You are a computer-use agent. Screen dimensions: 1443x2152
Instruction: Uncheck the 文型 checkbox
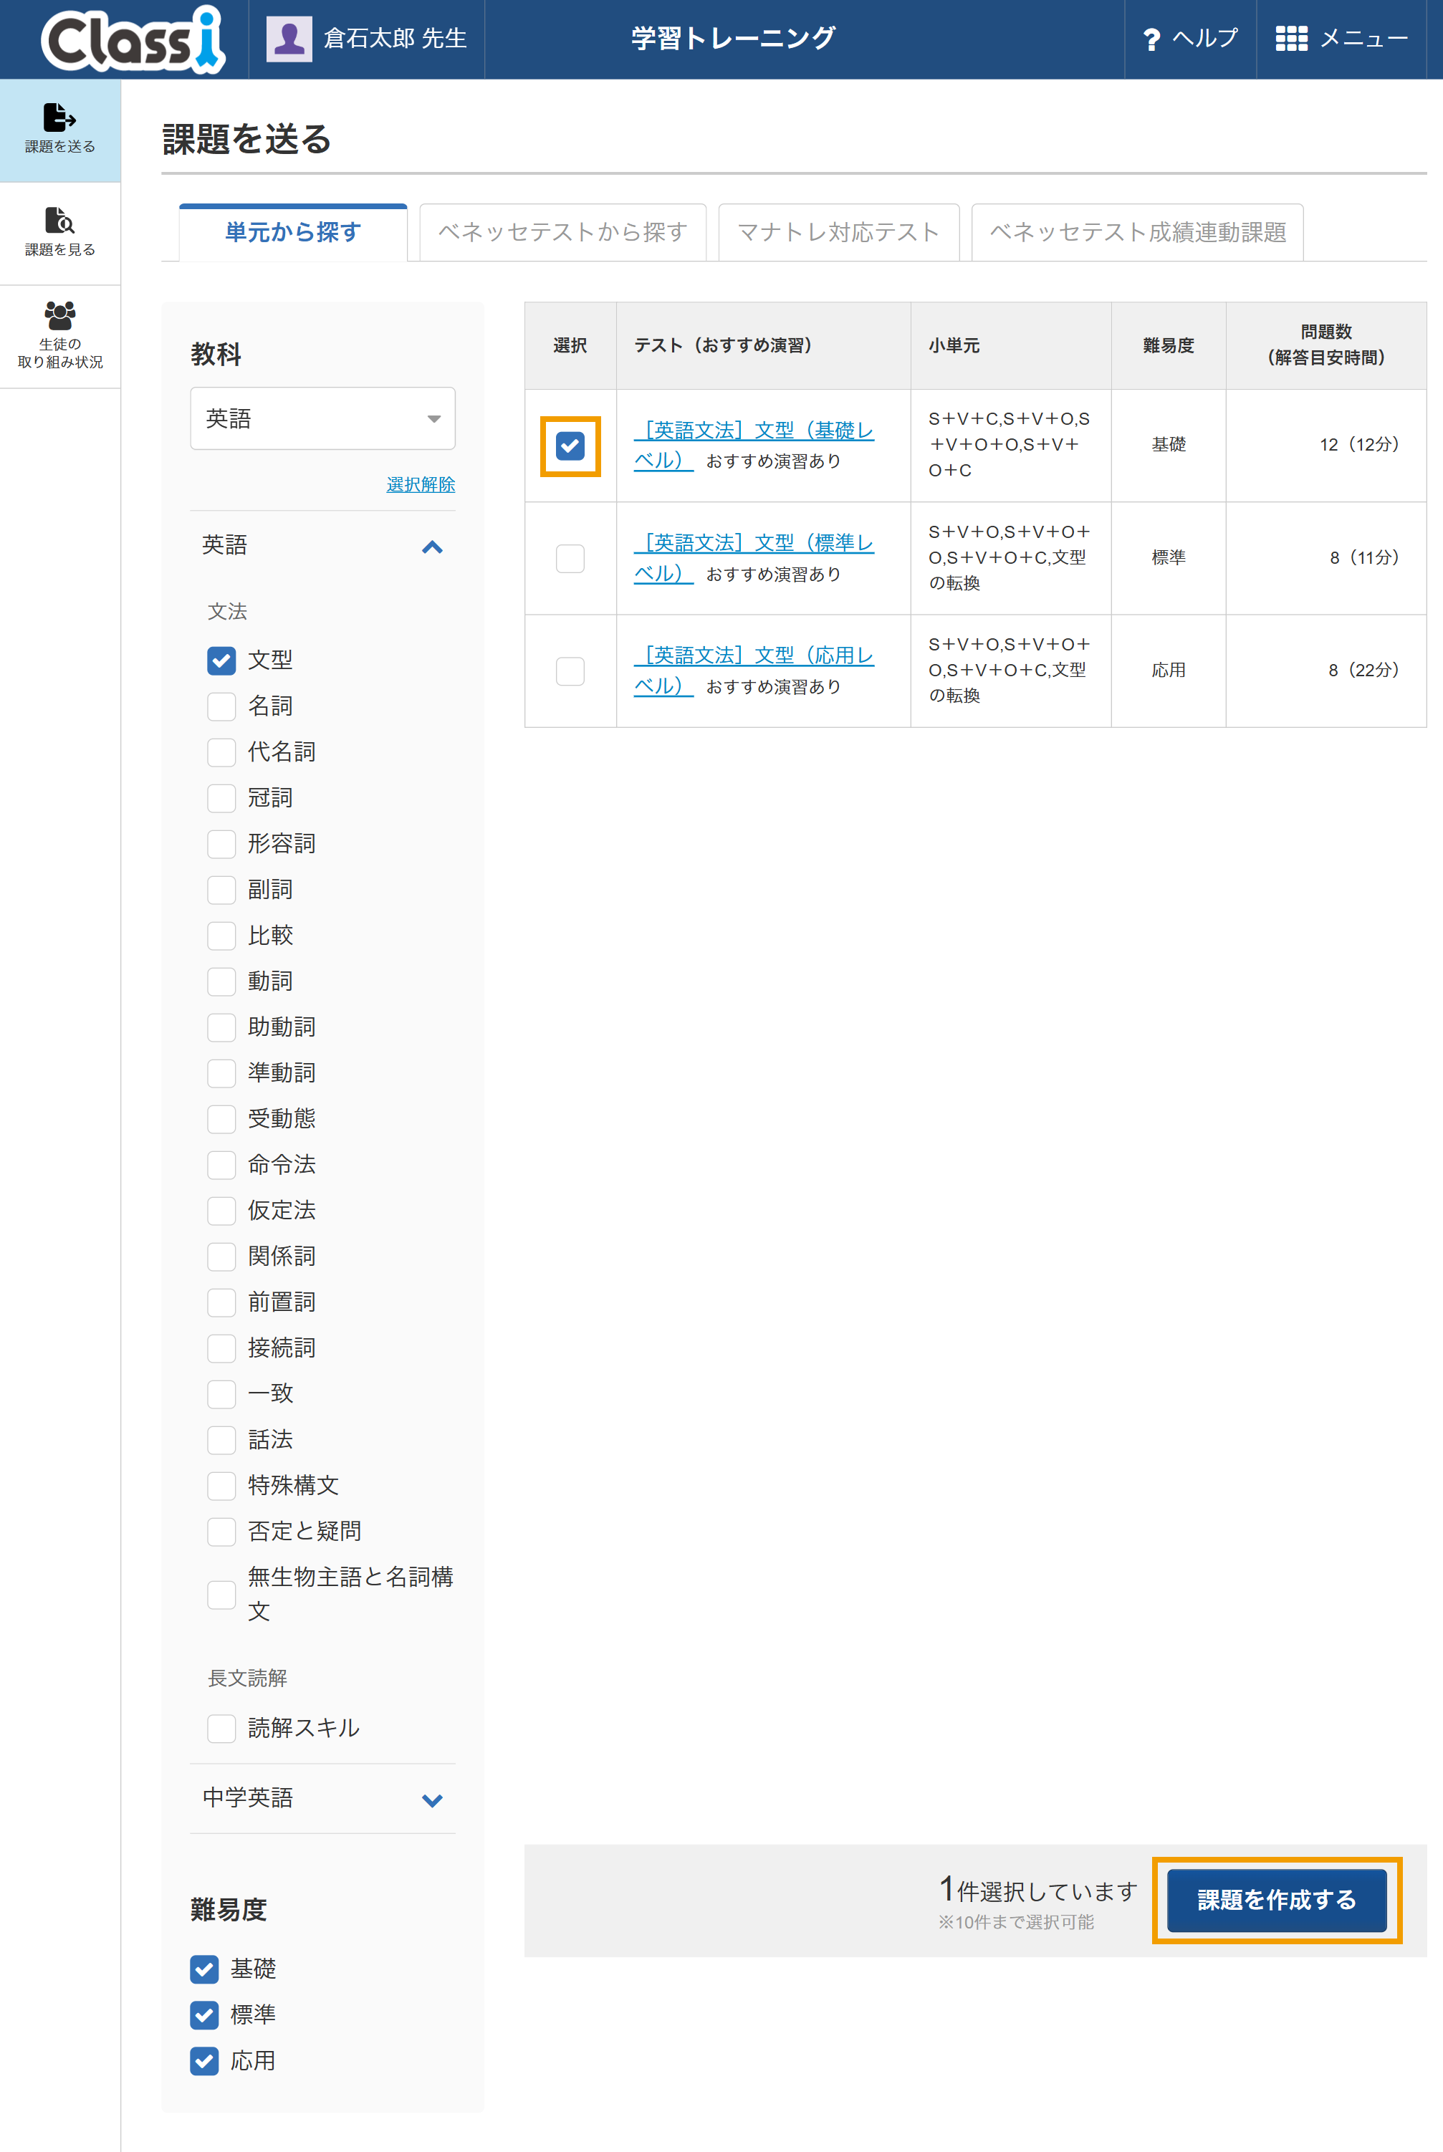tap(221, 660)
